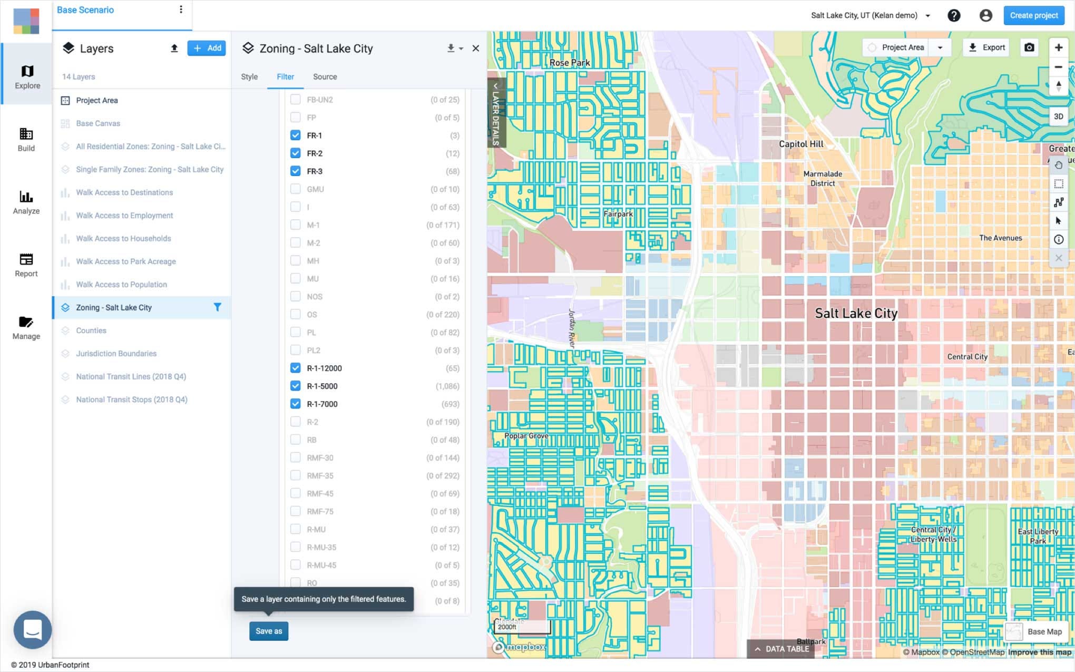Click the Create project button
This screenshot has height=672, width=1075.
[1033, 15]
